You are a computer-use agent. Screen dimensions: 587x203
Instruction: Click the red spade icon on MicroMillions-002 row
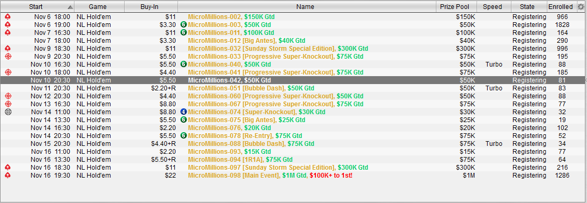tap(8, 17)
